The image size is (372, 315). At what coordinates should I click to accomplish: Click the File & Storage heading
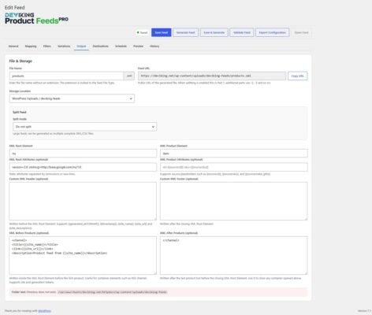[x=20, y=61]
